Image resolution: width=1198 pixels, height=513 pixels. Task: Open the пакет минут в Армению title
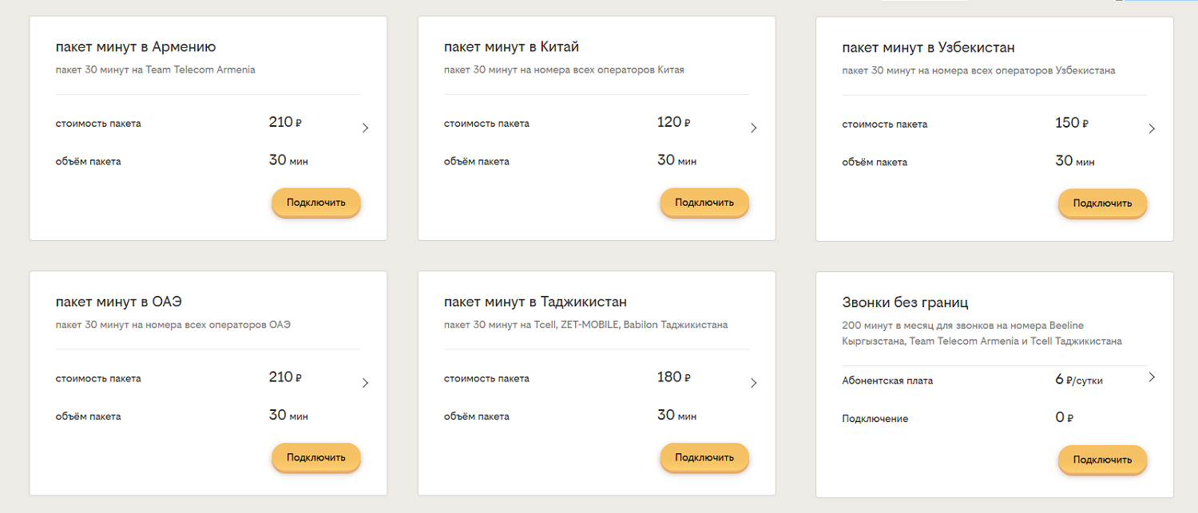136,47
